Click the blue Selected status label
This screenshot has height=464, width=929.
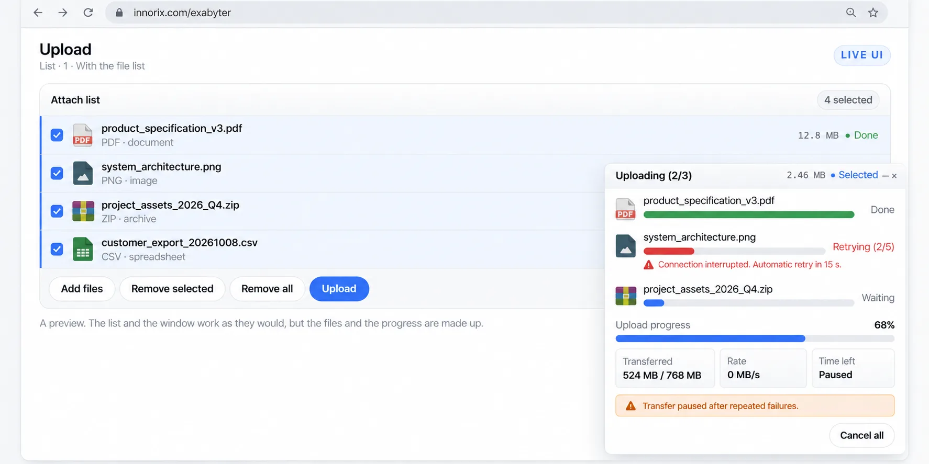pos(858,175)
